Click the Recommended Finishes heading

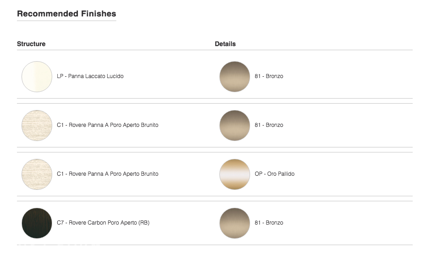pyautogui.click(x=66, y=14)
